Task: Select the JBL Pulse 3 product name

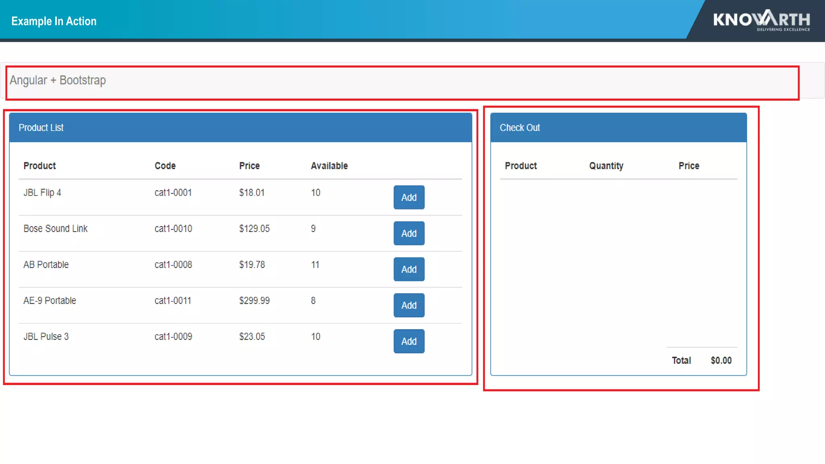Action: (x=46, y=336)
